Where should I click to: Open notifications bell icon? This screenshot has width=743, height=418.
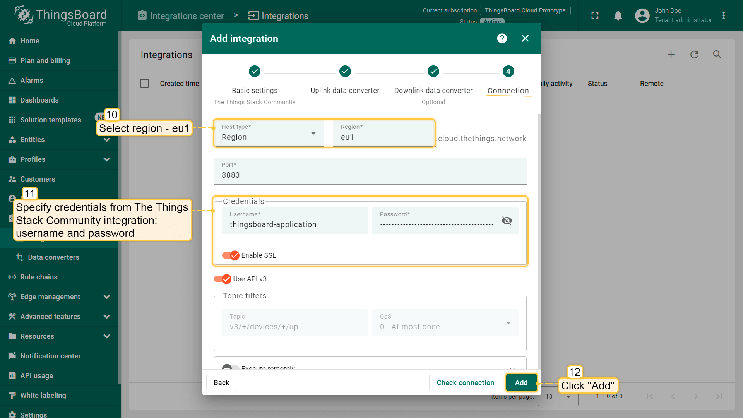[618, 15]
